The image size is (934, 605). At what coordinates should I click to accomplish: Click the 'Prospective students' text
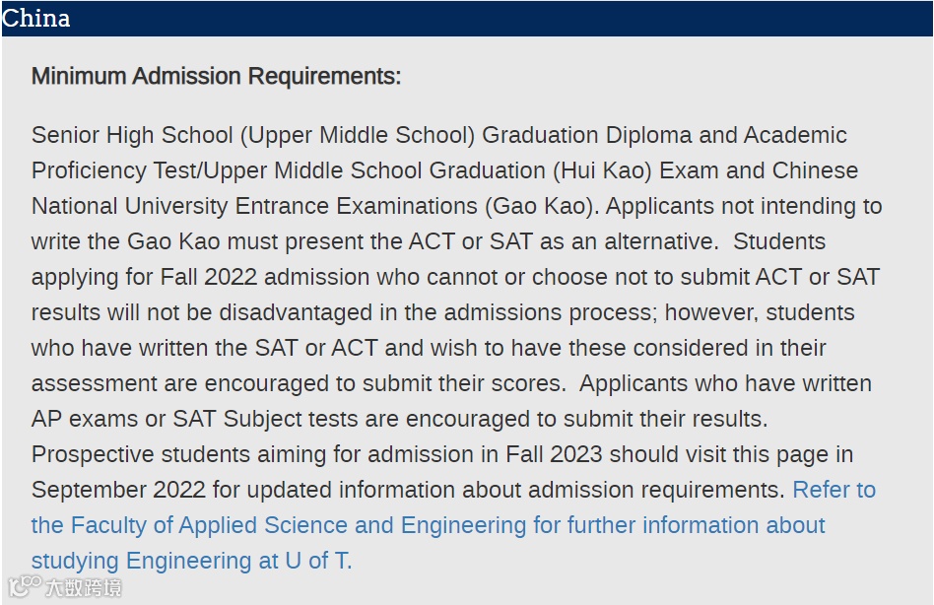click(127, 454)
